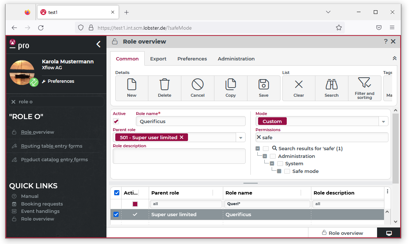Image resolution: width=409 pixels, height=244 pixels.
Task: Uncheck the Querificus row checkbox
Action: (116, 214)
